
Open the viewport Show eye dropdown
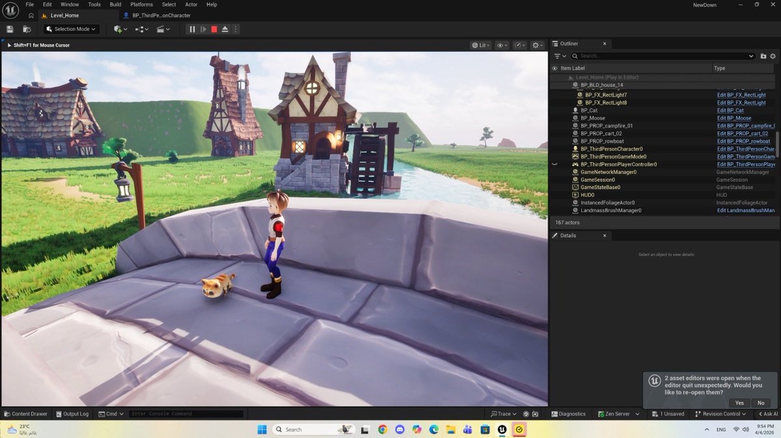pos(502,45)
